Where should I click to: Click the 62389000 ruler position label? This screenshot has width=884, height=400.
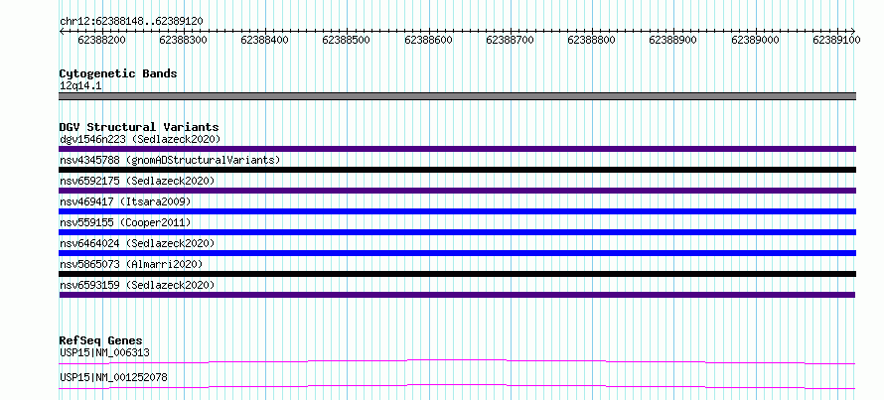tap(755, 40)
